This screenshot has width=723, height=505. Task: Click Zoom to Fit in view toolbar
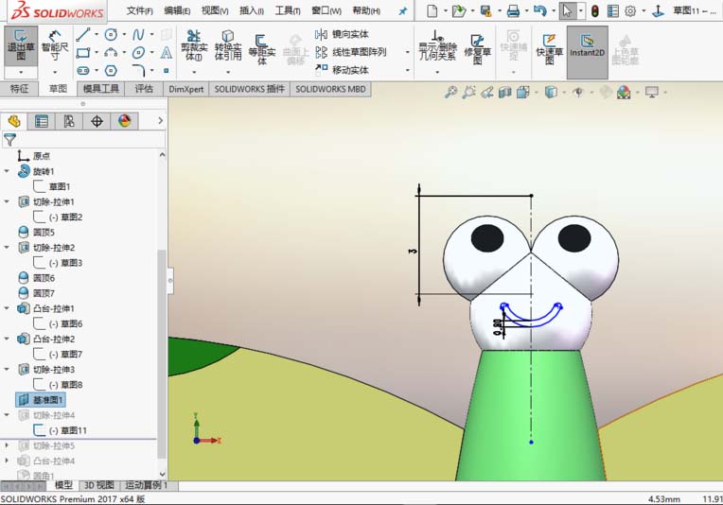tap(450, 92)
